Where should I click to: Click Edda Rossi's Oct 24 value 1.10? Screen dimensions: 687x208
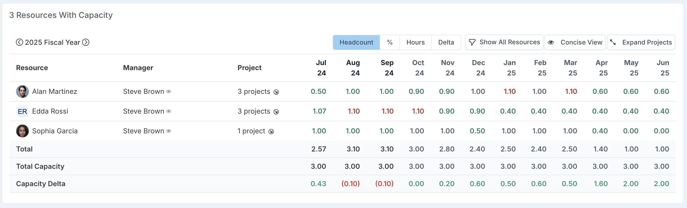418,111
